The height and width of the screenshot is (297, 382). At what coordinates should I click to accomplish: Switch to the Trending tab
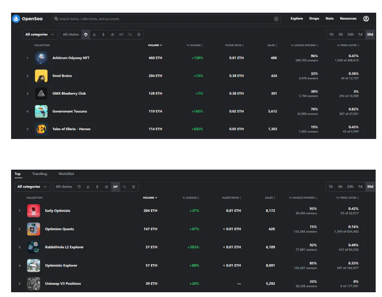pyautogui.click(x=40, y=174)
